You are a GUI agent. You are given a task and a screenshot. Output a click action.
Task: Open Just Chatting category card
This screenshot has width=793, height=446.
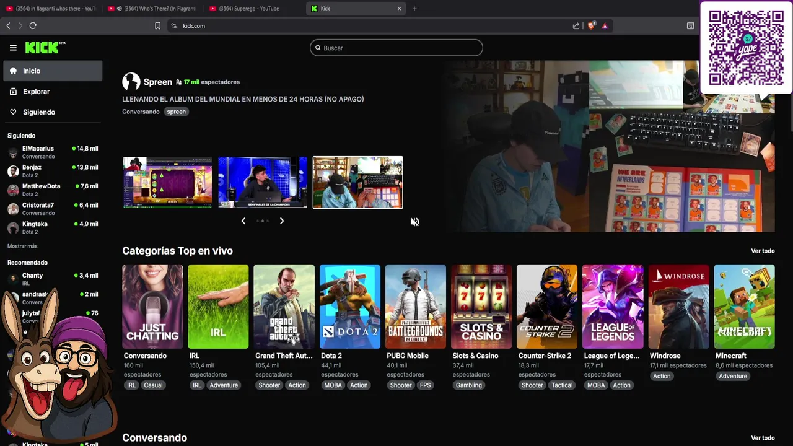(x=152, y=307)
